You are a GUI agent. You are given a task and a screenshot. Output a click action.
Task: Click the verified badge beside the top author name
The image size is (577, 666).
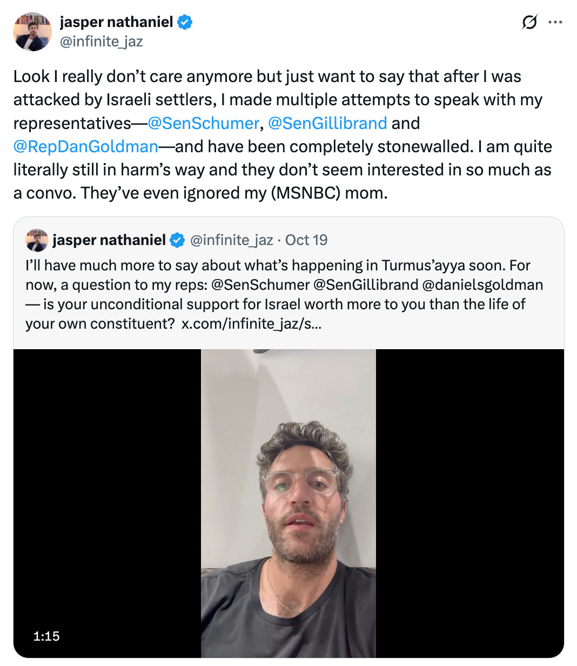tap(185, 22)
